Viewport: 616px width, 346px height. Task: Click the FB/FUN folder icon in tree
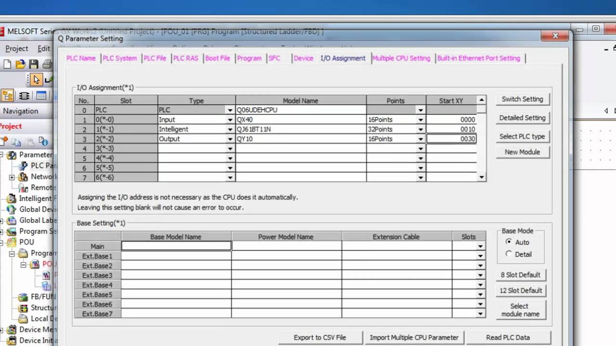point(23,297)
